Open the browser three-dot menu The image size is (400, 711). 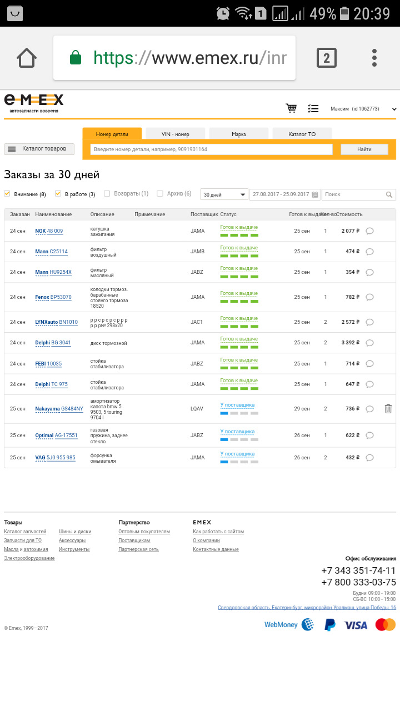(374, 58)
